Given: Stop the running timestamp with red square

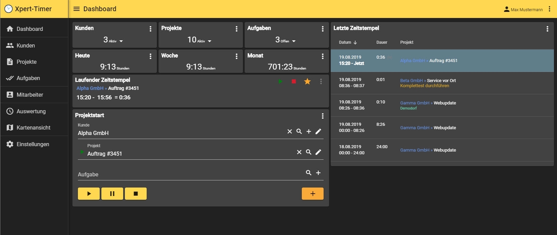Looking at the screenshot, I should (x=294, y=81).
